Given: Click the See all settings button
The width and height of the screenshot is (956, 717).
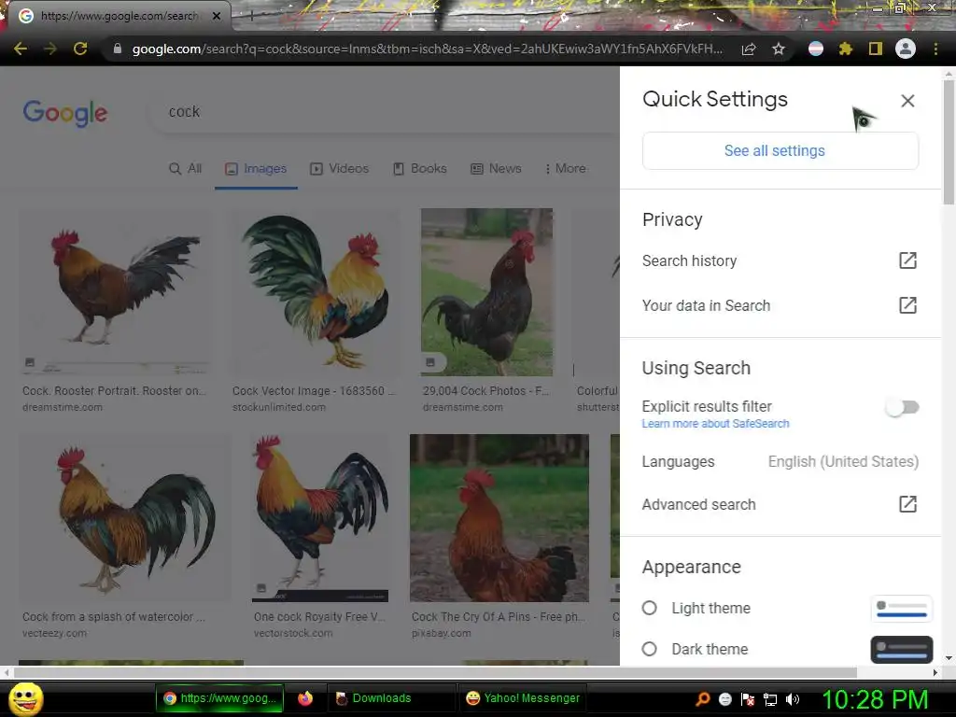Looking at the screenshot, I should (780, 150).
